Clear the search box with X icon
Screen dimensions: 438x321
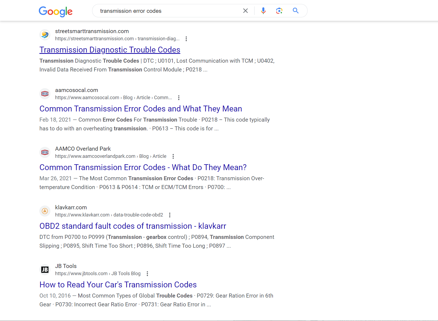tap(245, 11)
